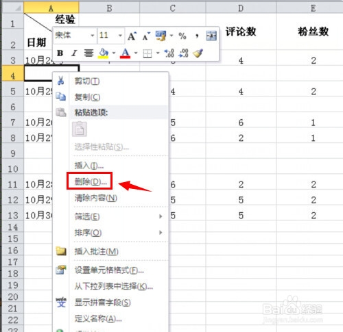Select row 4 header

point(13,73)
